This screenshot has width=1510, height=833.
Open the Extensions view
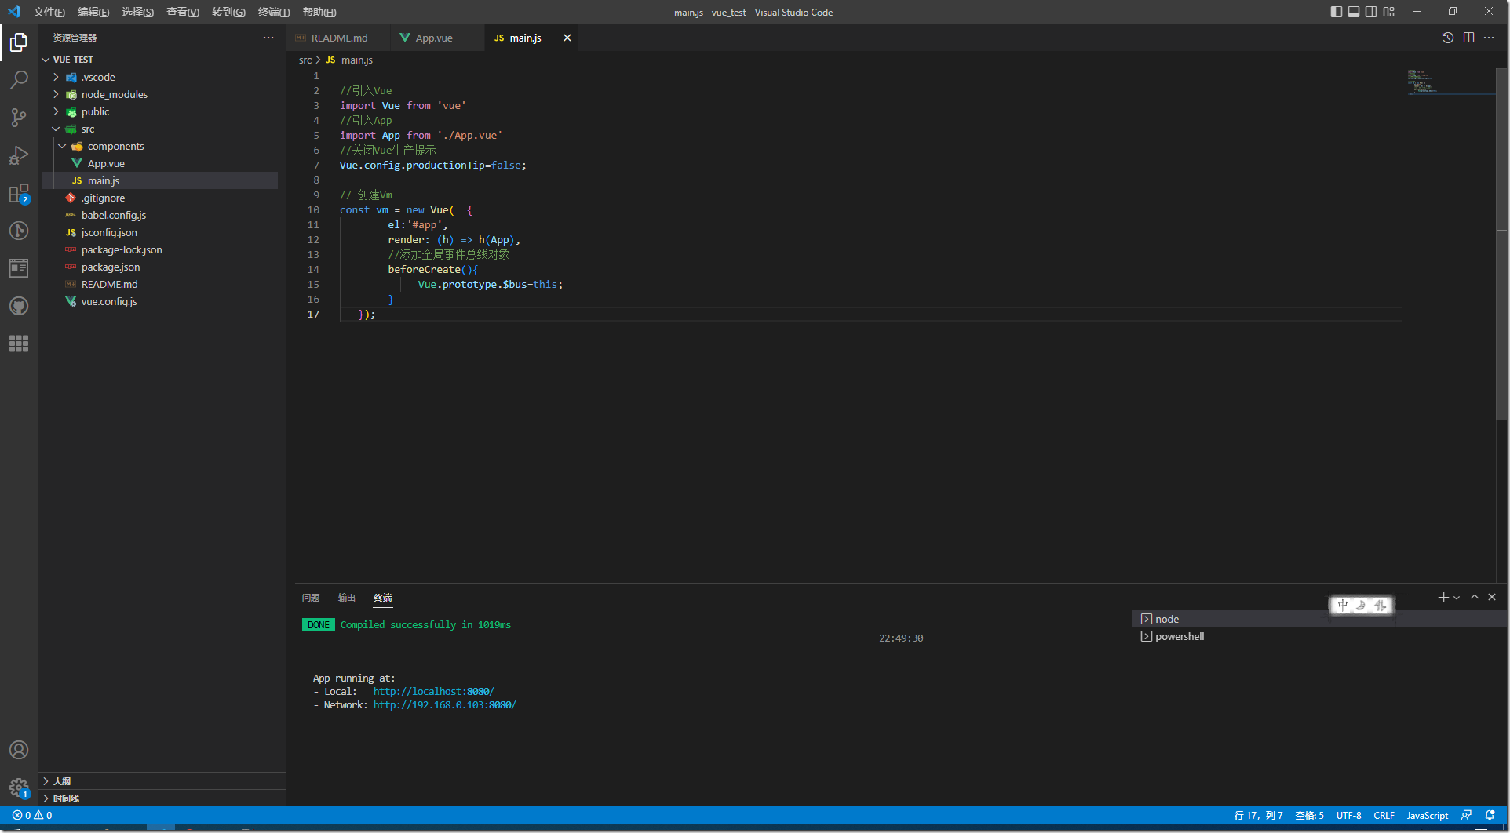(x=19, y=193)
